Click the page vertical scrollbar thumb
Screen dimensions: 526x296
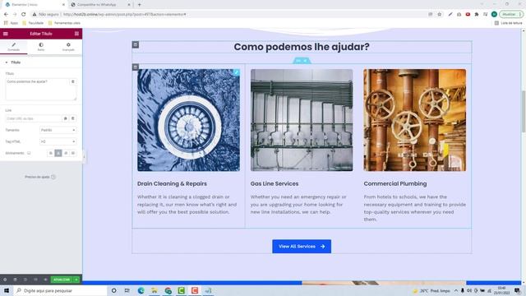524,111
